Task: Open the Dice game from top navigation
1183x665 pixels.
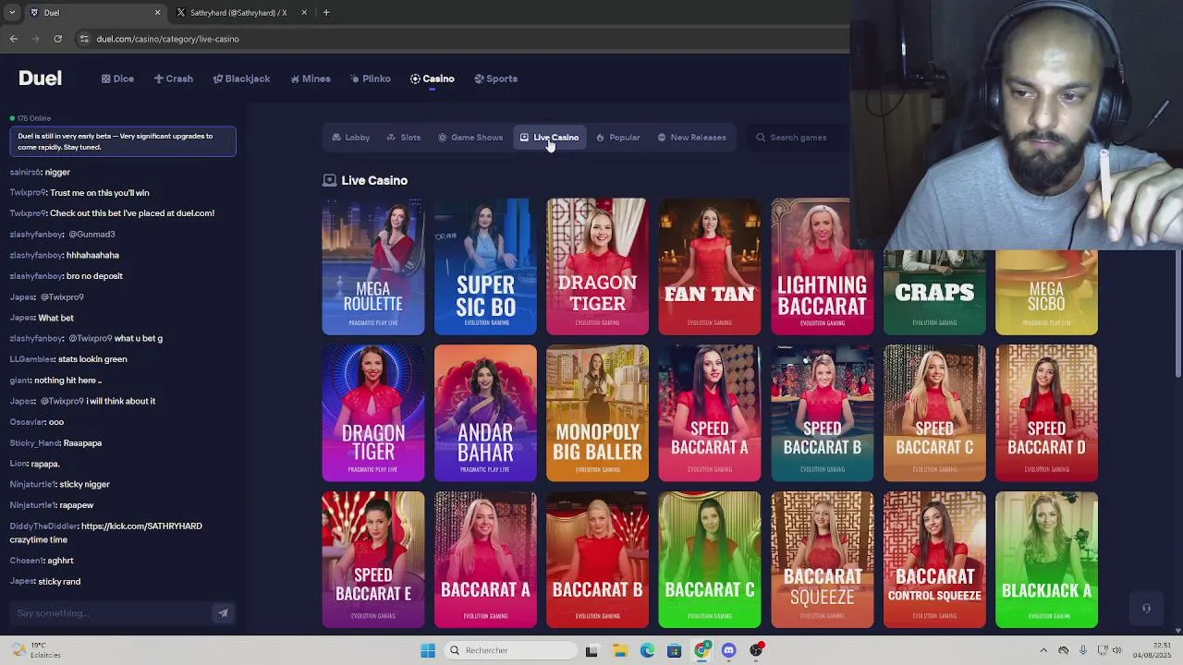Action: [x=117, y=79]
